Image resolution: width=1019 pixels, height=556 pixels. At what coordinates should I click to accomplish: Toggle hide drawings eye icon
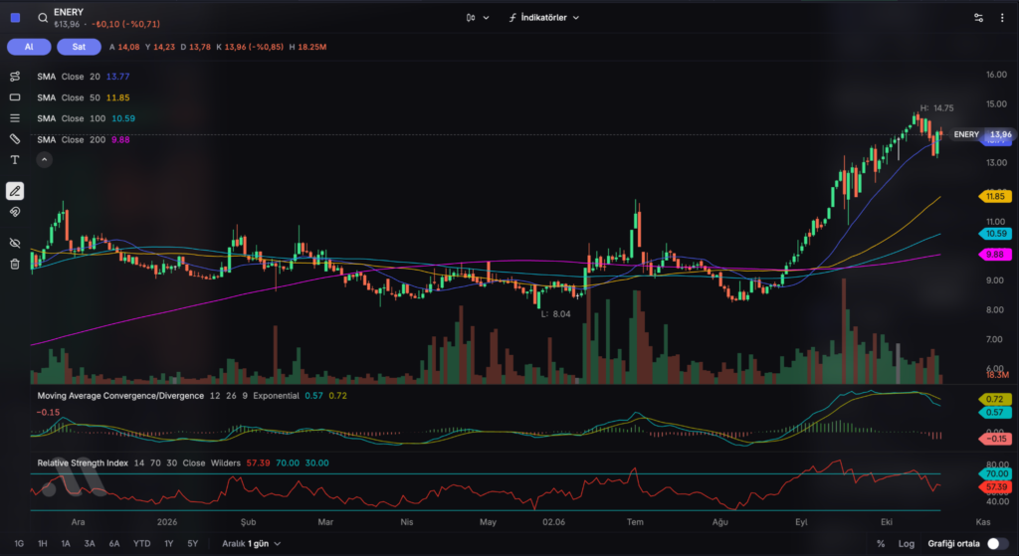tap(15, 243)
